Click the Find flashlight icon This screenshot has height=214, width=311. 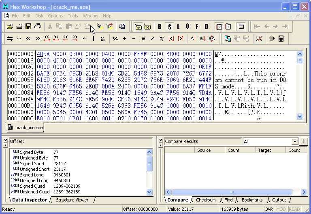(x=100, y=27)
